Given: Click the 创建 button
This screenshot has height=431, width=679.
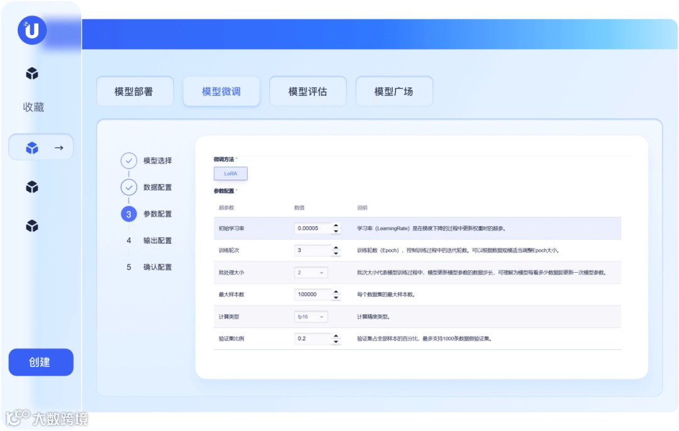Looking at the screenshot, I should [x=41, y=362].
